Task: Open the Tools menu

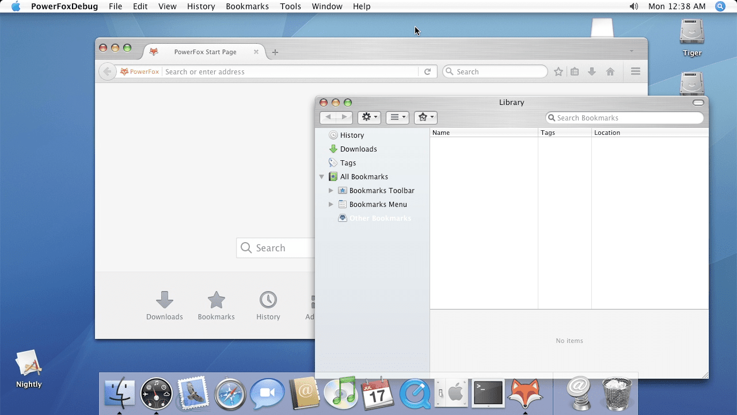Action: [x=291, y=6]
